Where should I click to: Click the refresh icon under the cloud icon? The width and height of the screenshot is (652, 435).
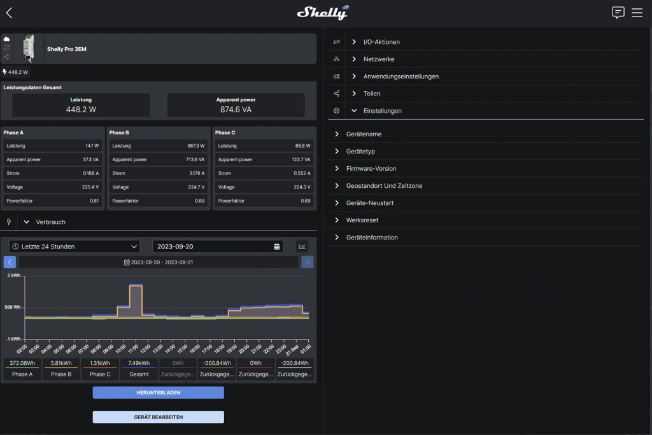[x=6, y=48]
